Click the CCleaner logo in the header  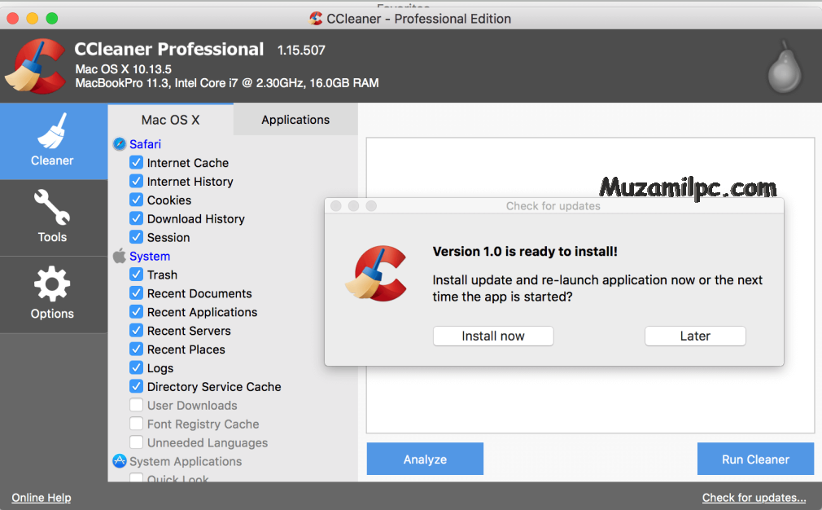click(x=36, y=66)
